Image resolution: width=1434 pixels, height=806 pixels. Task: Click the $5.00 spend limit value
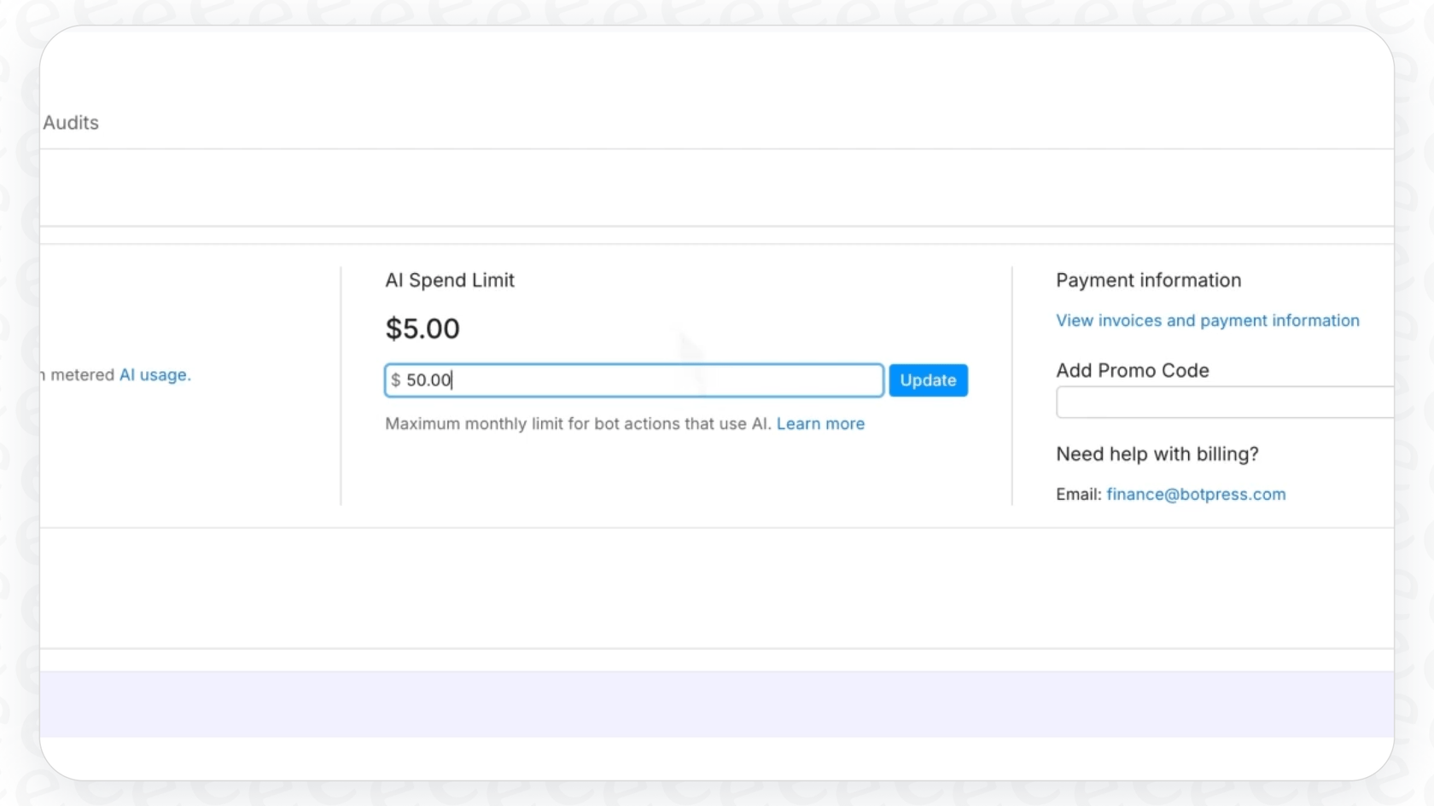point(423,328)
